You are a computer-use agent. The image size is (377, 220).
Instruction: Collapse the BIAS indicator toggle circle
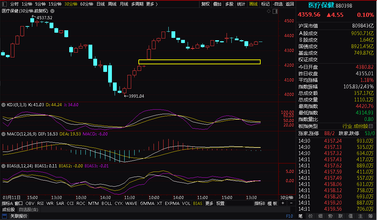pos(3,166)
